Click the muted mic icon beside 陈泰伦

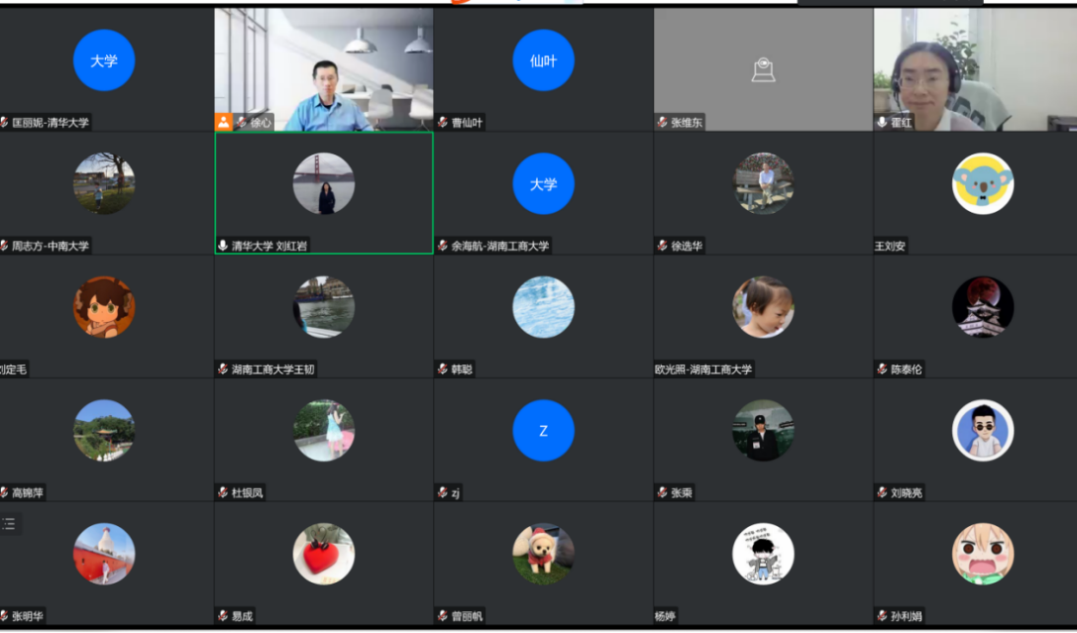[x=882, y=369]
